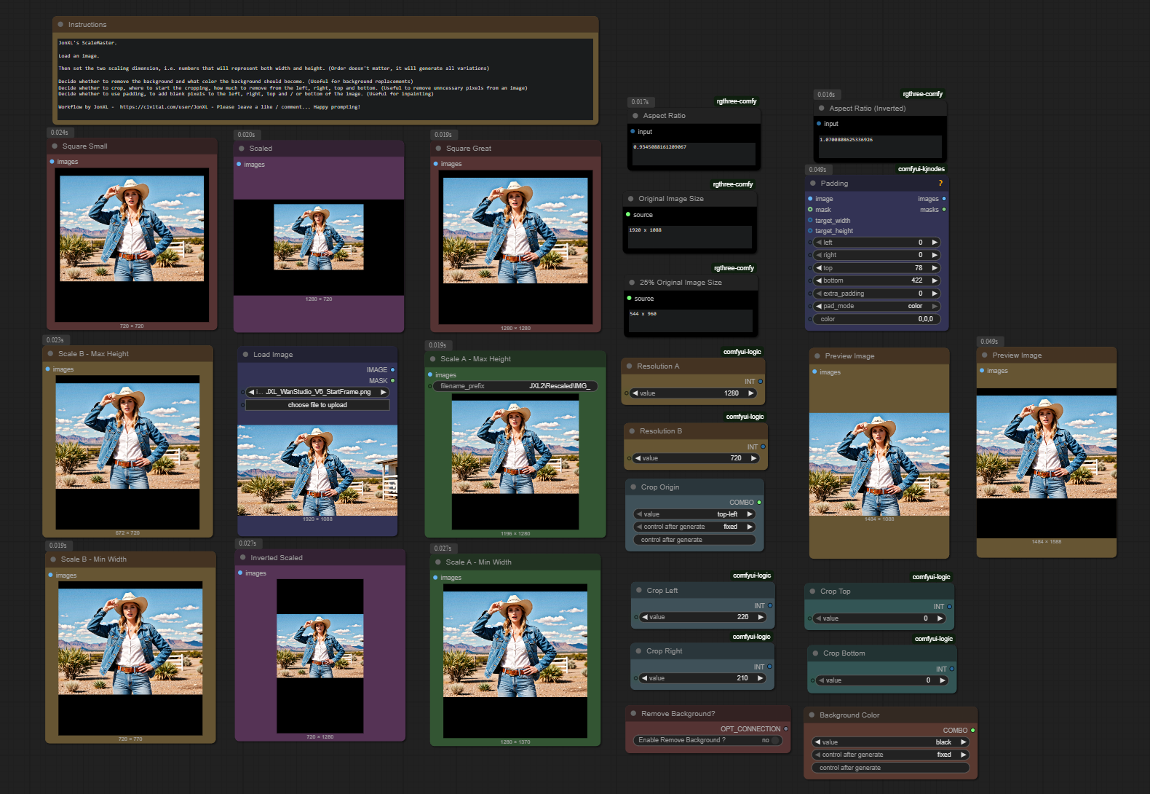Collapse the Scale A - Max Height node
This screenshot has width=1150, height=794.
point(433,359)
